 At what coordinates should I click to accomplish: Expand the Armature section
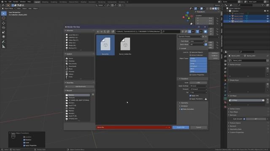coord(184,106)
